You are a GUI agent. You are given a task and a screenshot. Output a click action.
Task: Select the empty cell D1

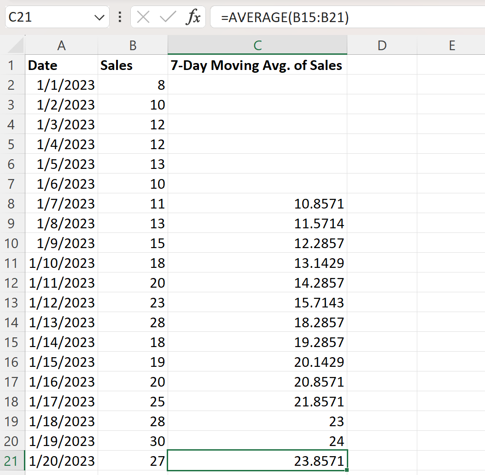(381, 65)
